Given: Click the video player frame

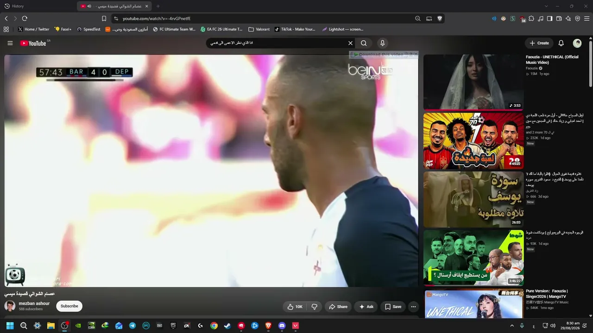Looking at the screenshot, I should [x=211, y=171].
